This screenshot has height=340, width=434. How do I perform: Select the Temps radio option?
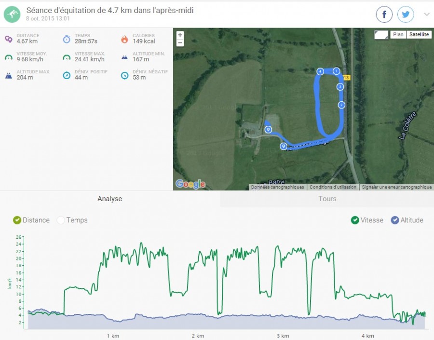click(x=61, y=220)
